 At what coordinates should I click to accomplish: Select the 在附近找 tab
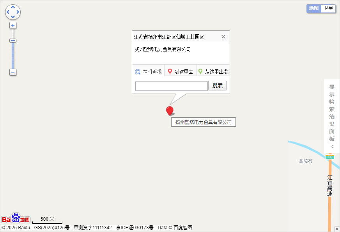click(148, 72)
